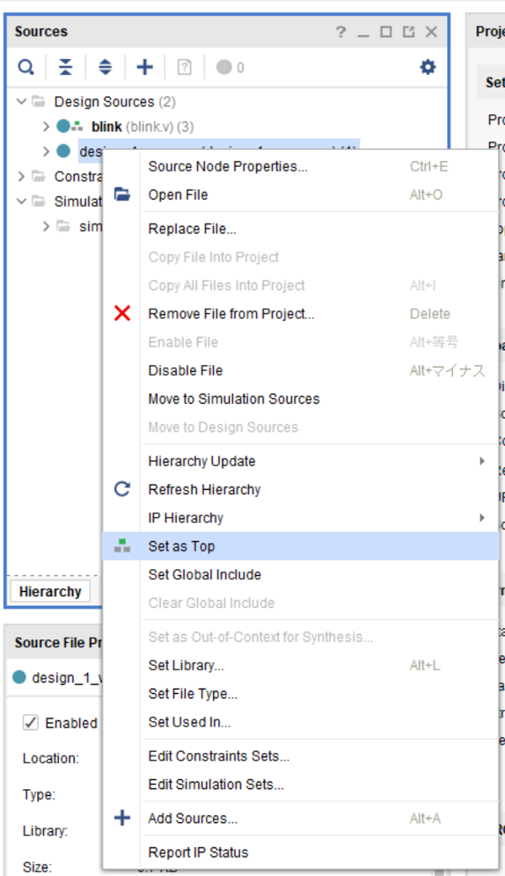
Task: Open the Hierarchy Update submenu
Action: click(202, 461)
